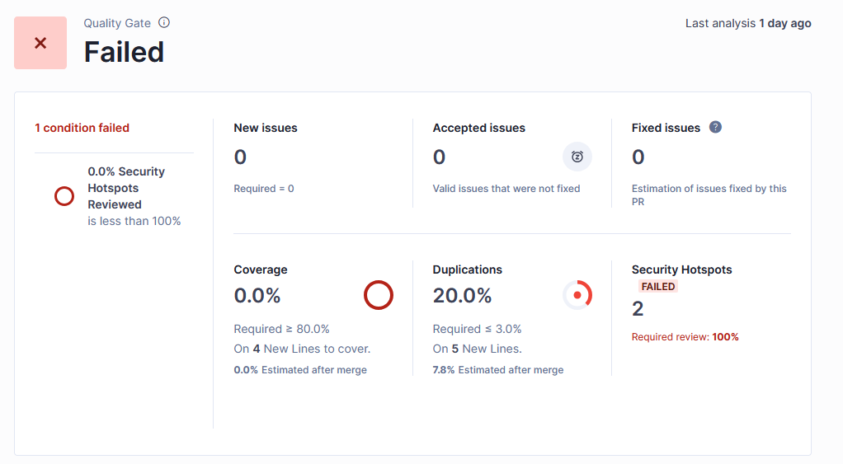Click the Fixed issues count value
This screenshot has width=843, height=464.
[x=638, y=157]
